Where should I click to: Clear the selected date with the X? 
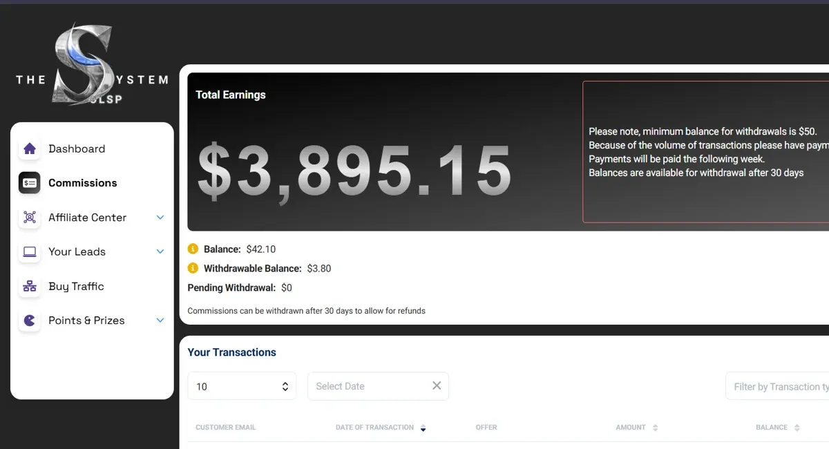click(436, 385)
